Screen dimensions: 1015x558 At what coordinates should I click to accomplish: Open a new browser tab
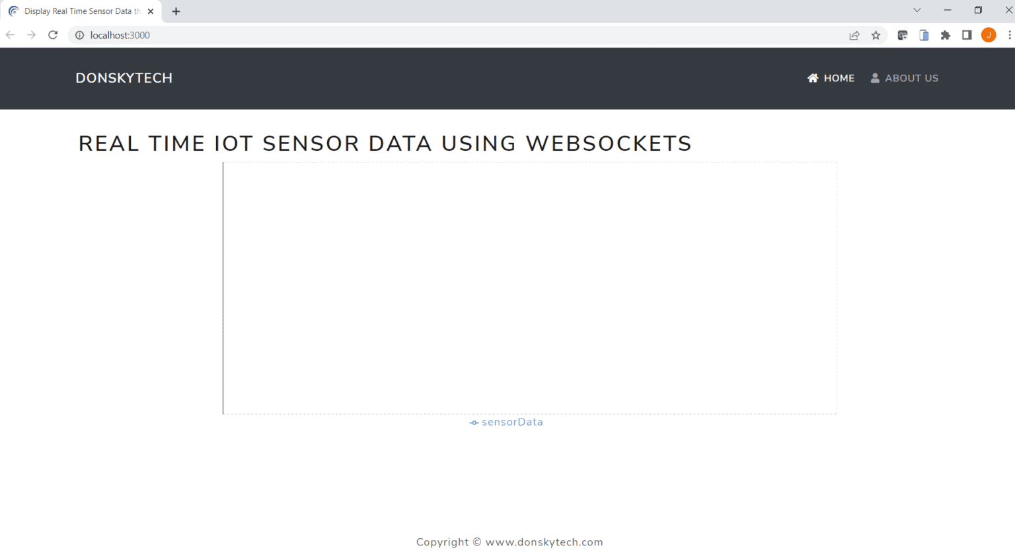tap(176, 11)
